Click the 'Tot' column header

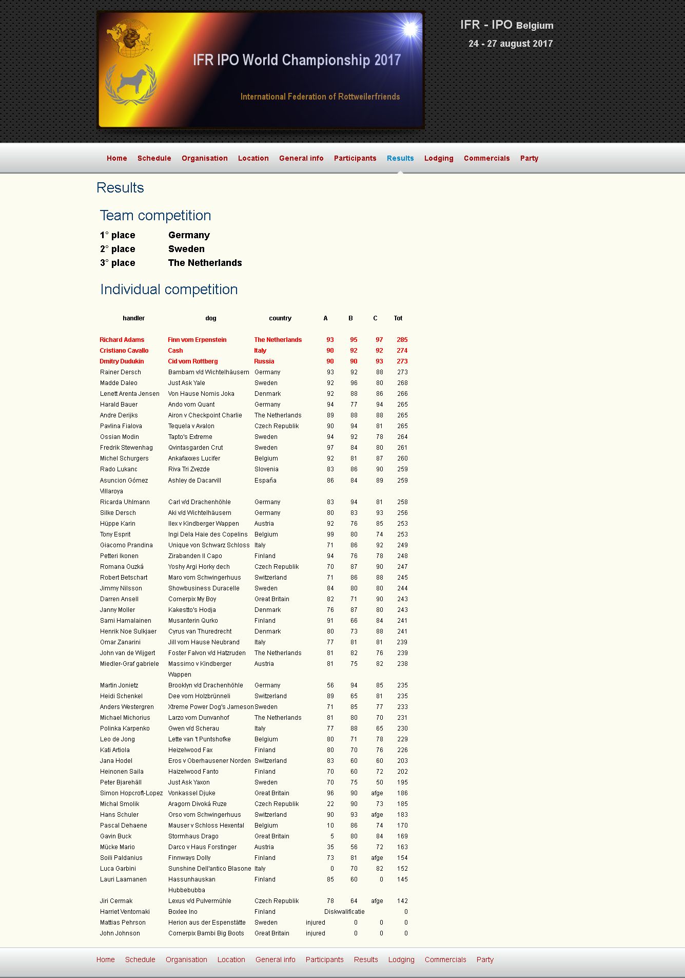coord(398,318)
